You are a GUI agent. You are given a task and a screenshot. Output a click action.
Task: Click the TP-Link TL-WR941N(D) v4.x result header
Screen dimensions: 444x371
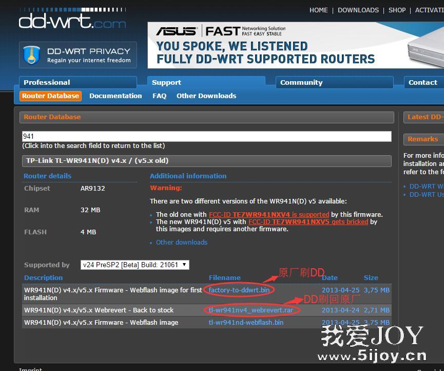pos(207,161)
